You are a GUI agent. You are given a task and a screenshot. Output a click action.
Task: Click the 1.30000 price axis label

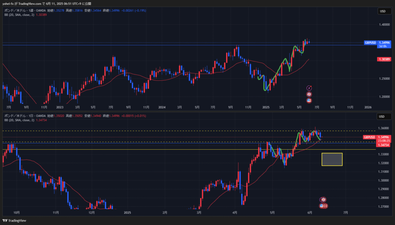pyautogui.click(x=383, y=180)
